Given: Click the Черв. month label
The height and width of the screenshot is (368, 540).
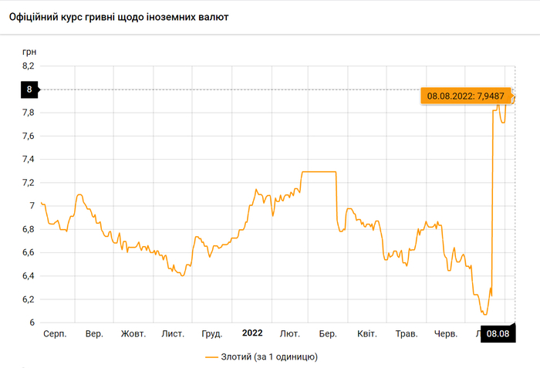Looking at the screenshot, I should click(446, 334).
